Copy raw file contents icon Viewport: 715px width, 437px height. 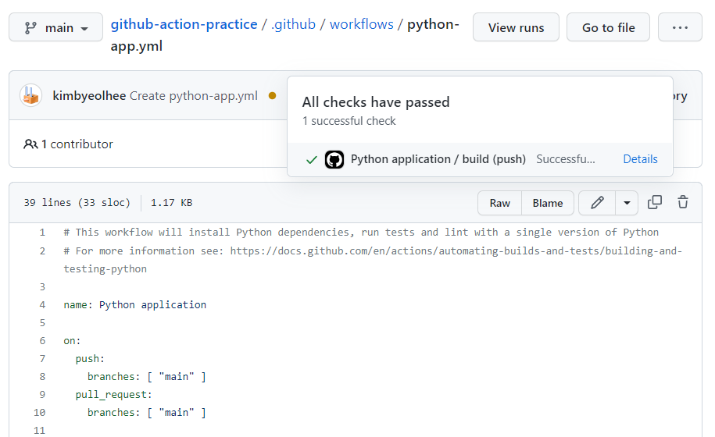click(x=655, y=203)
